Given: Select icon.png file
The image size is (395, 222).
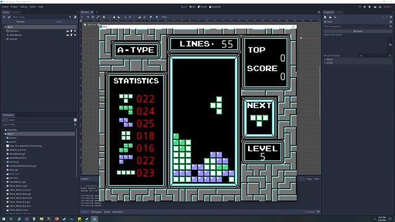Looking at the screenshot, I should click(14, 162).
